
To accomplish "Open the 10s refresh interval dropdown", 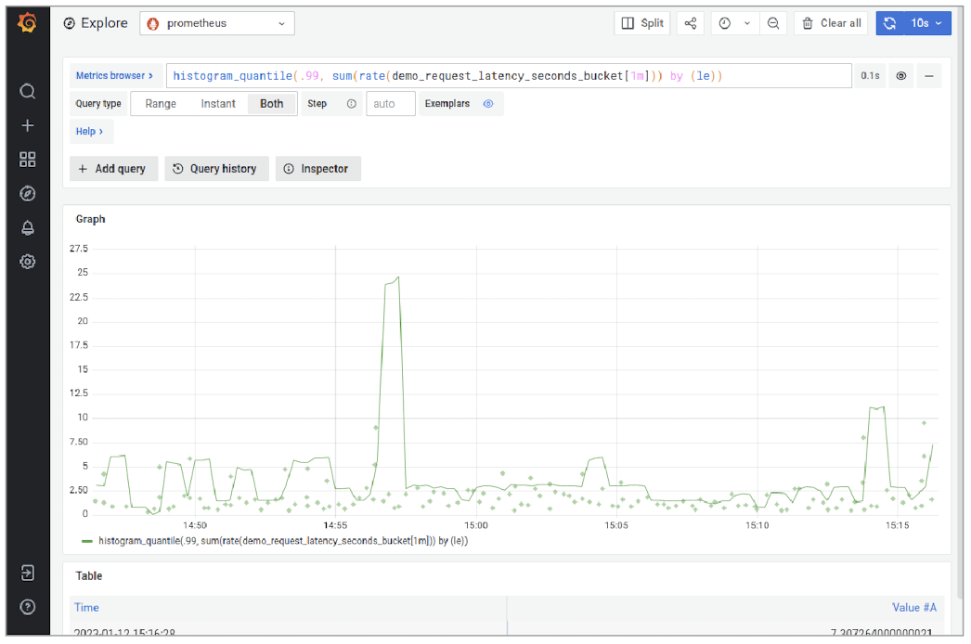I will [x=927, y=23].
